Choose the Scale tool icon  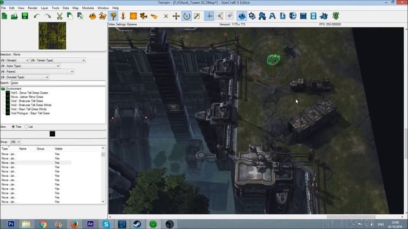[x=197, y=16]
